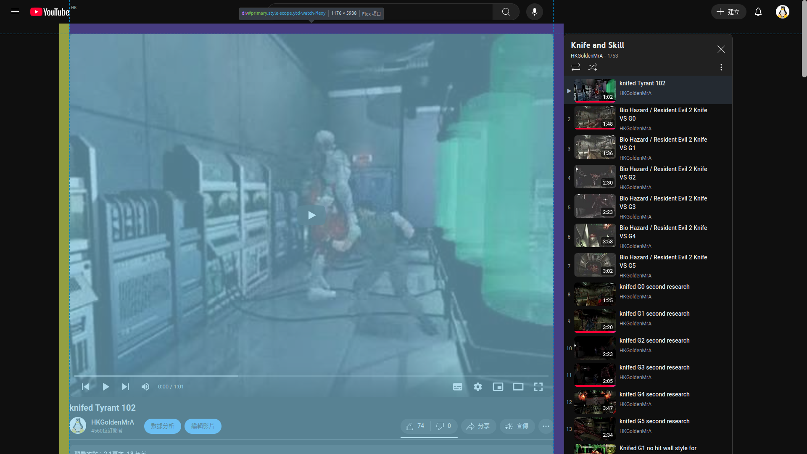The width and height of the screenshot is (807, 454).
Task: Click the knifed Tyrant 102 video title
Action: [103, 408]
